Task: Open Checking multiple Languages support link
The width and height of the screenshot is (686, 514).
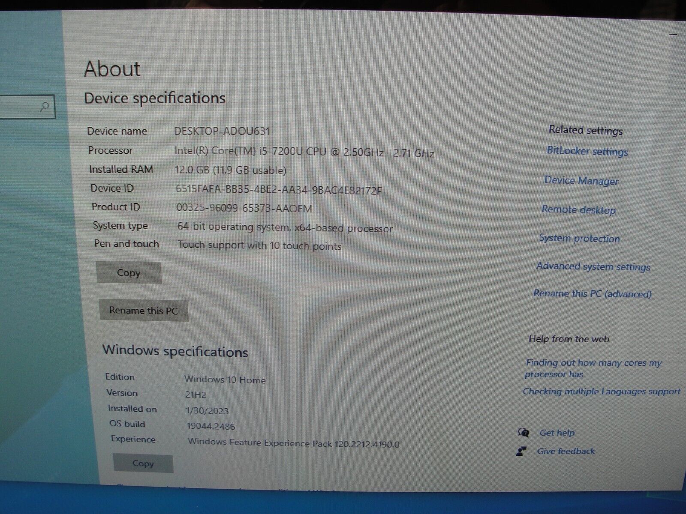Action: pos(602,391)
